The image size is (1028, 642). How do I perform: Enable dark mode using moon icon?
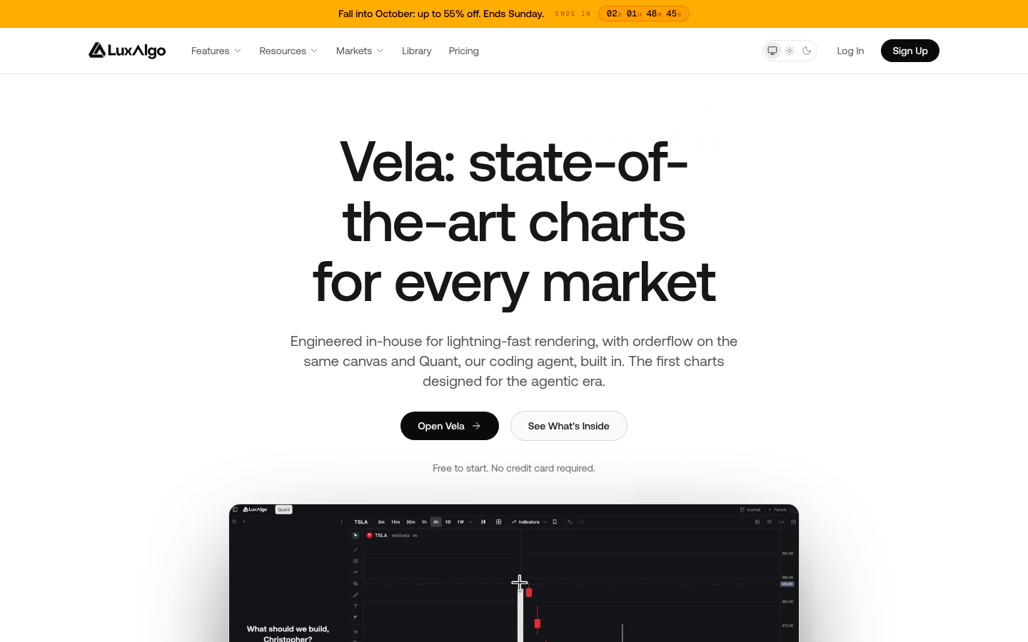coord(807,51)
